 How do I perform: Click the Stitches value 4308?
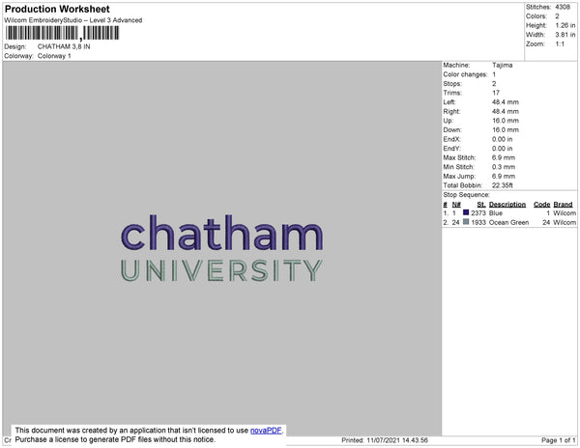(563, 7)
